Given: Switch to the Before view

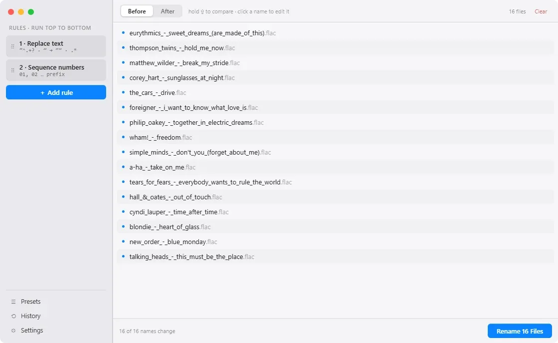Looking at the screenshot, I should (x=137, y=11).
